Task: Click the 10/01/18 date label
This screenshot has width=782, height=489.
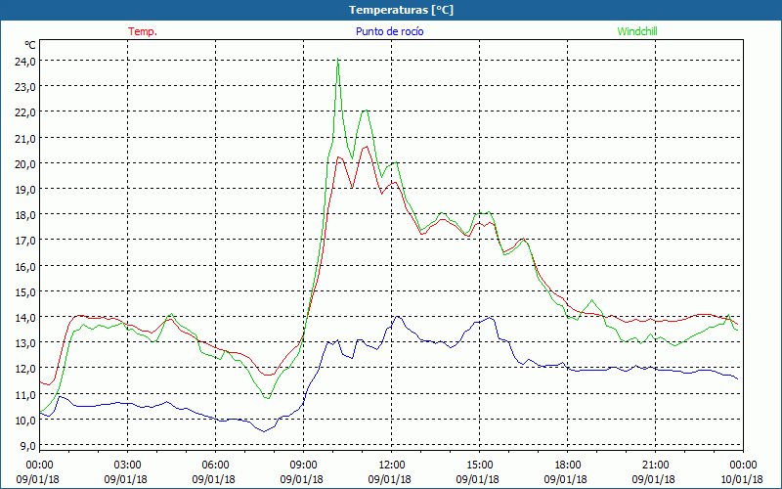Action: (743, 479)
